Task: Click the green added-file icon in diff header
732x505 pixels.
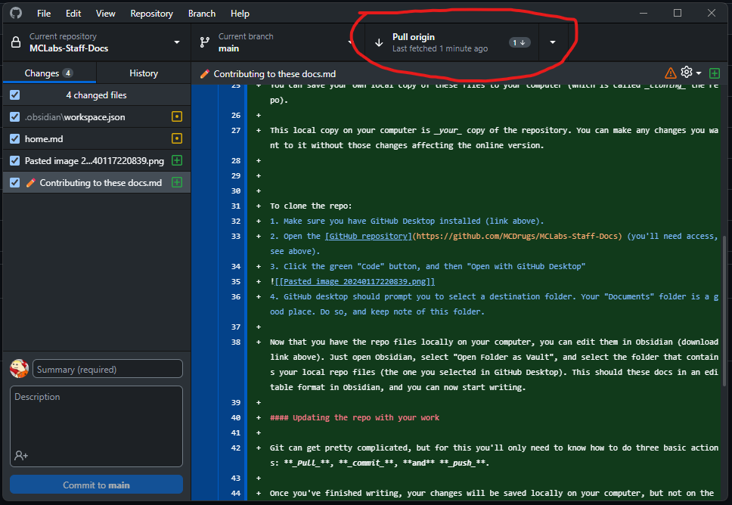Action: [x=715, y=73]
